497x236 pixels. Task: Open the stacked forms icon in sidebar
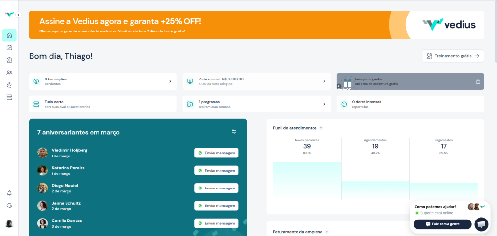click(9, 97)
